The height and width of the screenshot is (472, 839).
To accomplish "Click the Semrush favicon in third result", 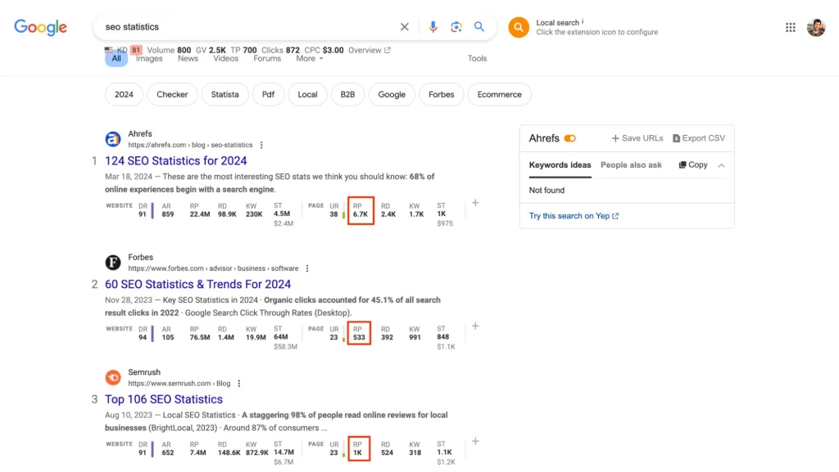I will click(x=113, y=377).
